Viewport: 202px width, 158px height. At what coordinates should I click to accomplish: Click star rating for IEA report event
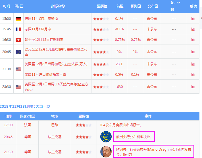coord(84,125)
